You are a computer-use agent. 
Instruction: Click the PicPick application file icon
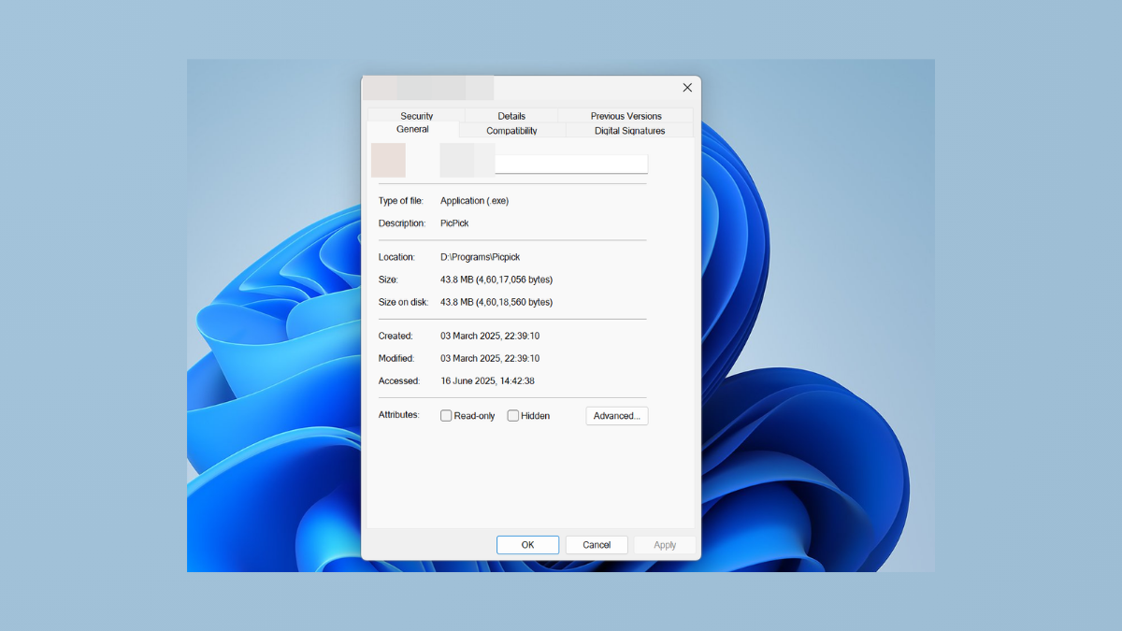pos(389,160)
